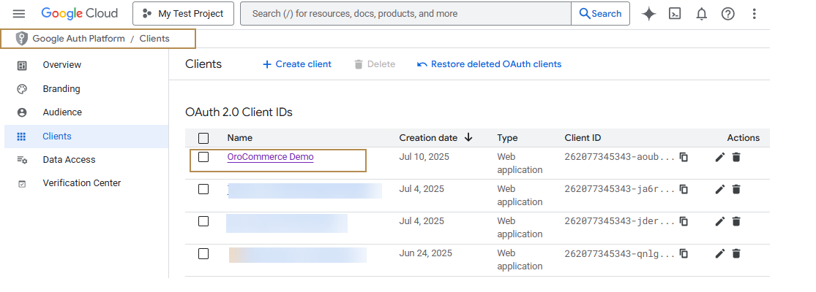Screen dimensions: 816x292
Task: Click client ID text 262077345343-qnlg
Action: (620, 253)
